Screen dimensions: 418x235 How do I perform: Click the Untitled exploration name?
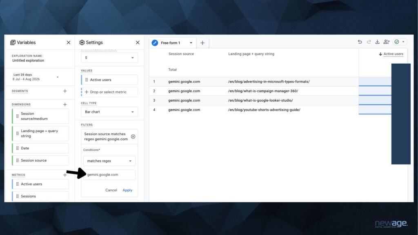click(x=28, y=60)
